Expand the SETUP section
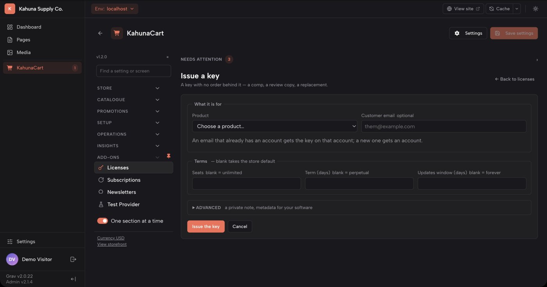Image resolution: width=547 pixels, height=287 pixels. pyautogui.click(x=129, y=123)
